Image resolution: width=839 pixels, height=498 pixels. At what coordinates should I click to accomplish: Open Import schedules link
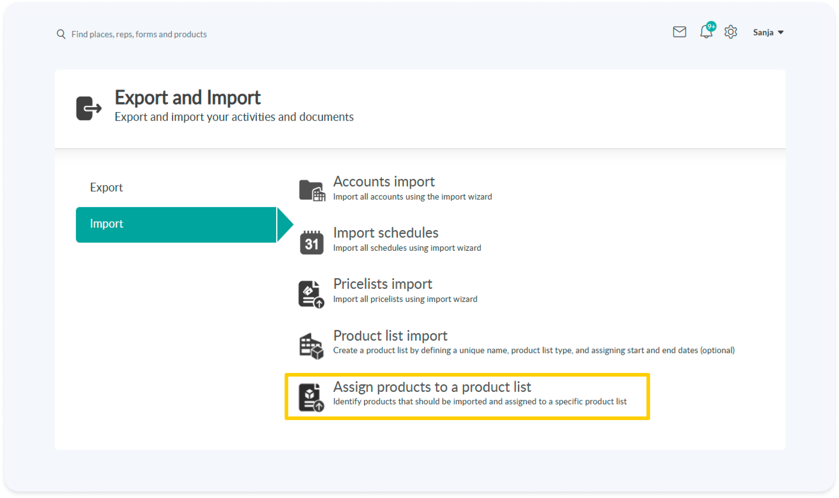(x=385, y=233)
